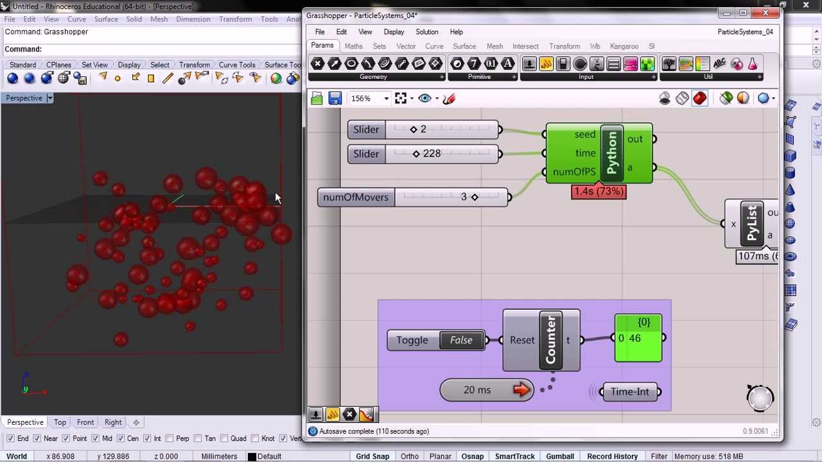Open the 156% zoom level dropdown
Viewport: 822px width, 462px height.
pos(386,98)
